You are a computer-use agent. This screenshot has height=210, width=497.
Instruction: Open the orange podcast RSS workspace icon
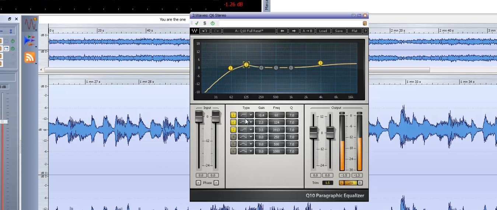(29, 57)
